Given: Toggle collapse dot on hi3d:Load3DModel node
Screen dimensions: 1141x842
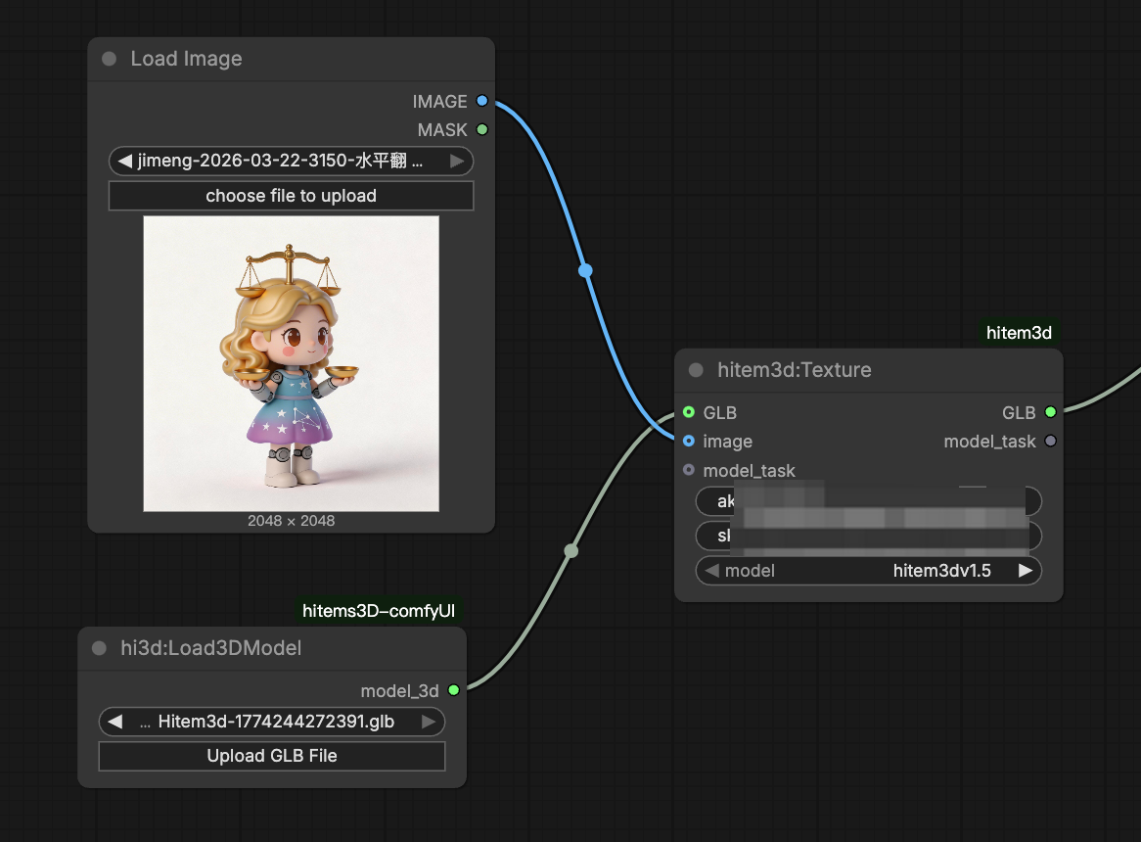Looking at the screenshot, I should point(99,648).
